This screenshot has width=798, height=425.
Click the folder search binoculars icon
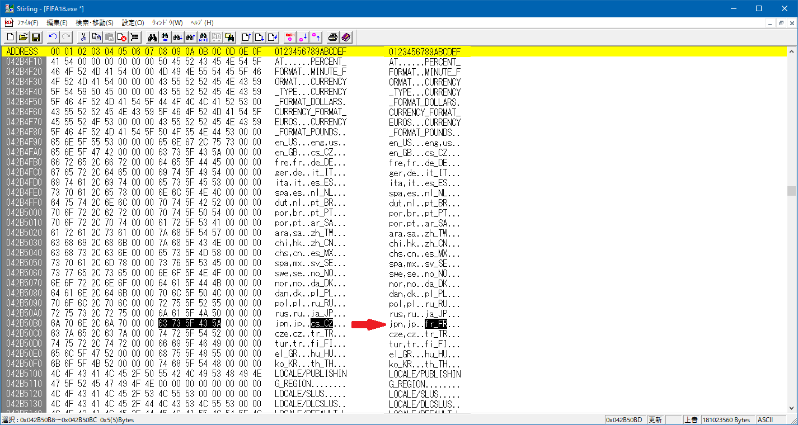click(x=229, y=37)
